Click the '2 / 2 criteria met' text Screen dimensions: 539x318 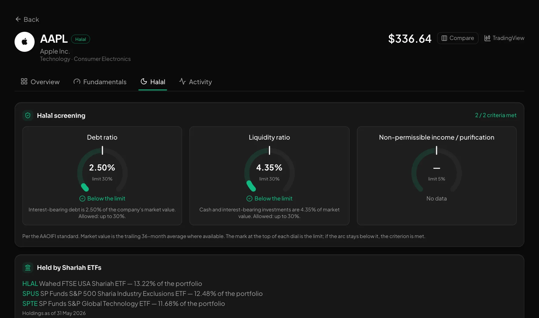[496, 115]
